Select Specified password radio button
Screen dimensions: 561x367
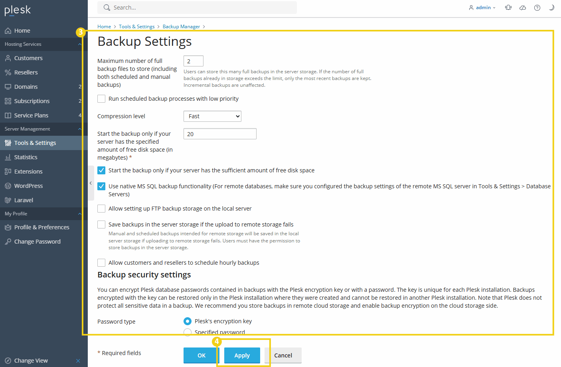188,332
